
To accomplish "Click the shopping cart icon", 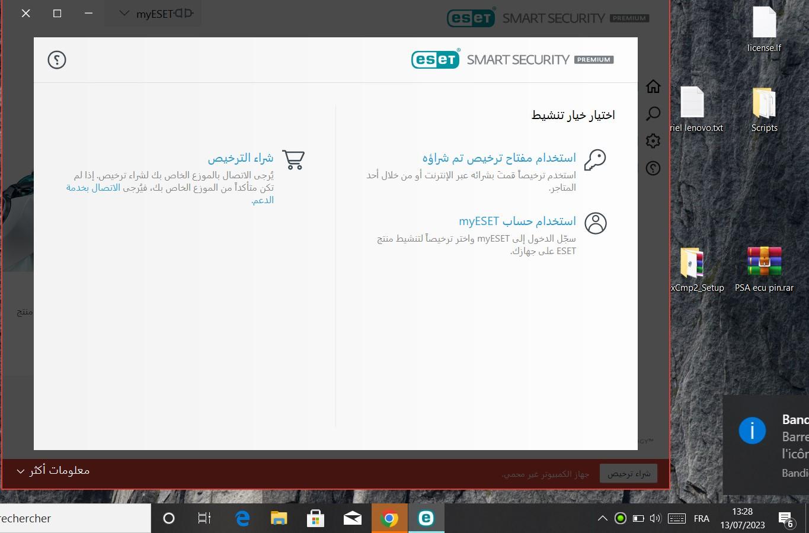I will 293,159.
